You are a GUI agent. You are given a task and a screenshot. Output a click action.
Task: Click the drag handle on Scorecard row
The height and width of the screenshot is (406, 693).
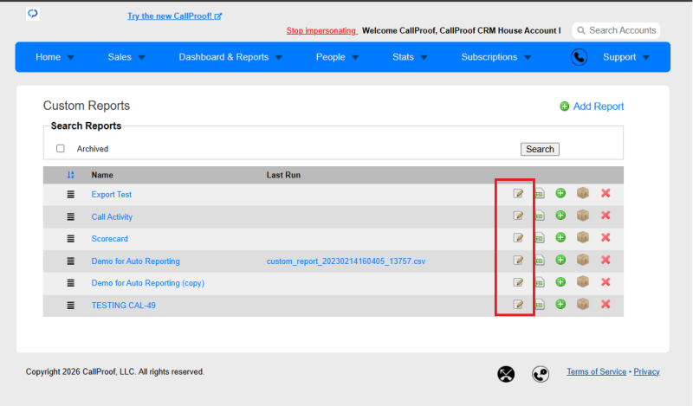(71, 239)
